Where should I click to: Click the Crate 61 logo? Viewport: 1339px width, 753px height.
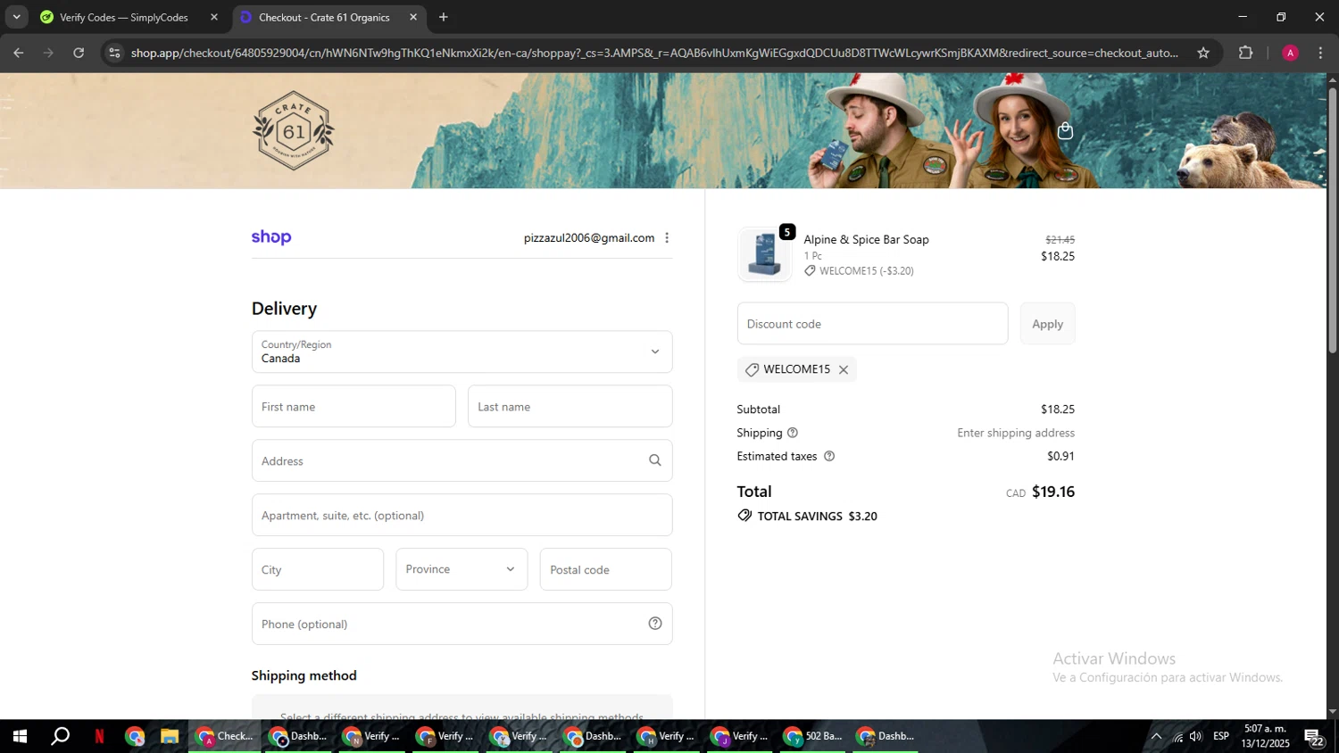pyautogui.click(x=294, y=130)
